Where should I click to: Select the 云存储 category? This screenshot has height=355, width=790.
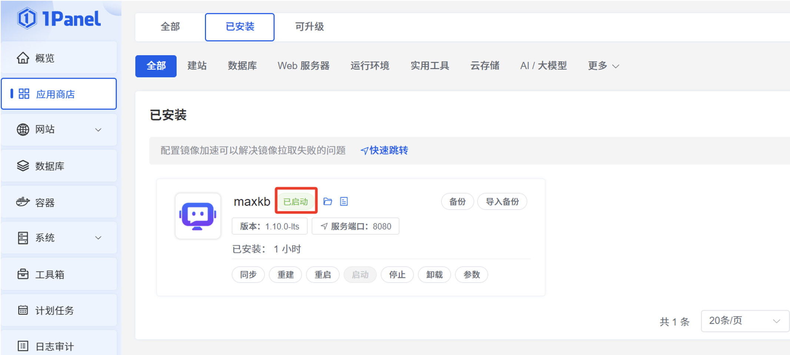pyautogui.click(x=485, y=66)
